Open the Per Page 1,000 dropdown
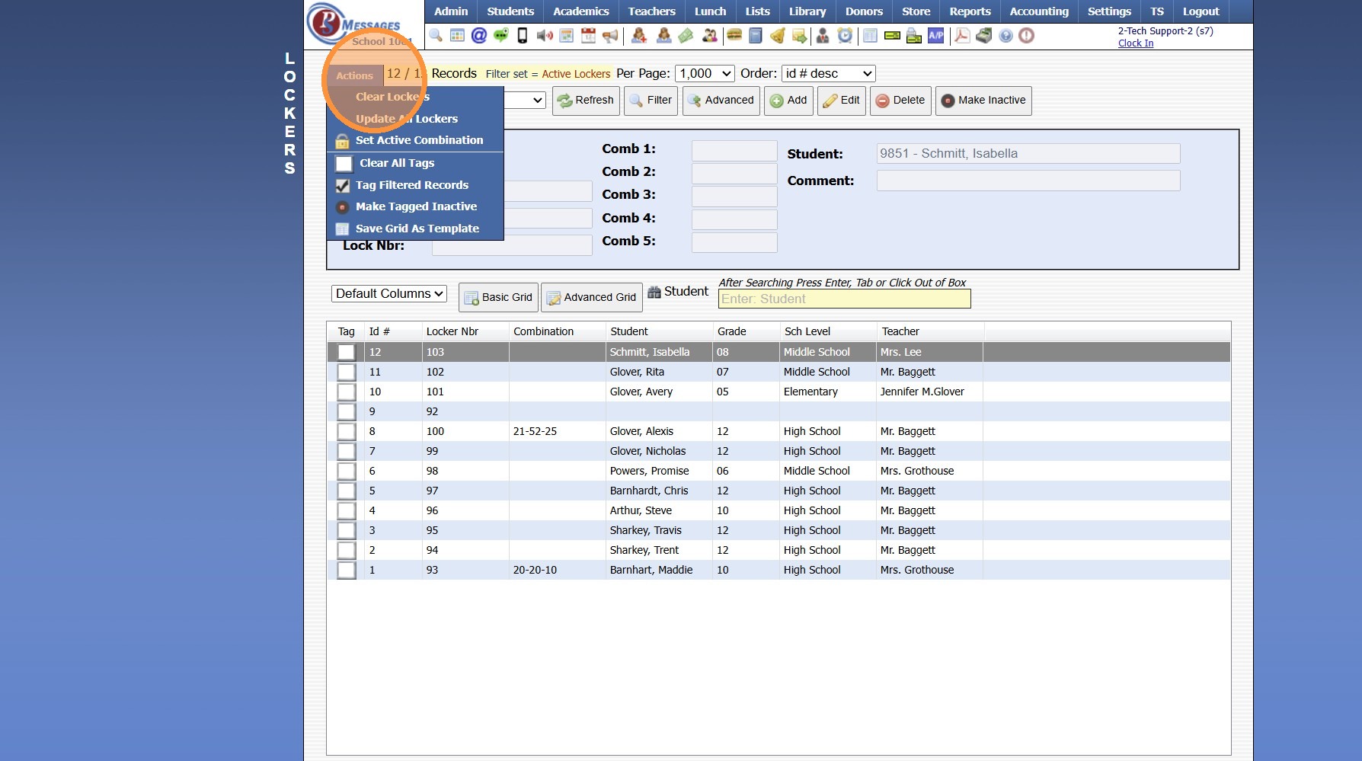The width and height of the screenshot is (1362, 761). point(705,74)
